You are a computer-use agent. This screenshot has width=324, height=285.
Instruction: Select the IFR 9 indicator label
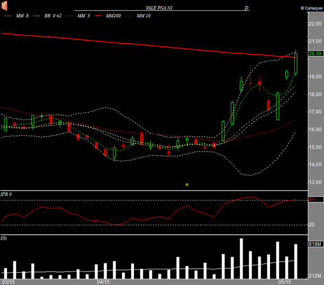[x=7, y=194]
